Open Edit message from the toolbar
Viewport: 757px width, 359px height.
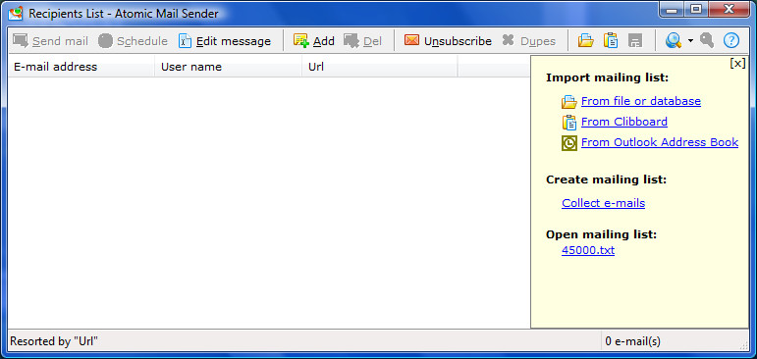click(225, 41)
